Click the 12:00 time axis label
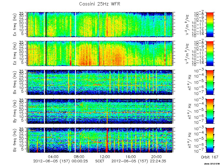Viewport: 220px width, 165px height. tap(105, 156)
